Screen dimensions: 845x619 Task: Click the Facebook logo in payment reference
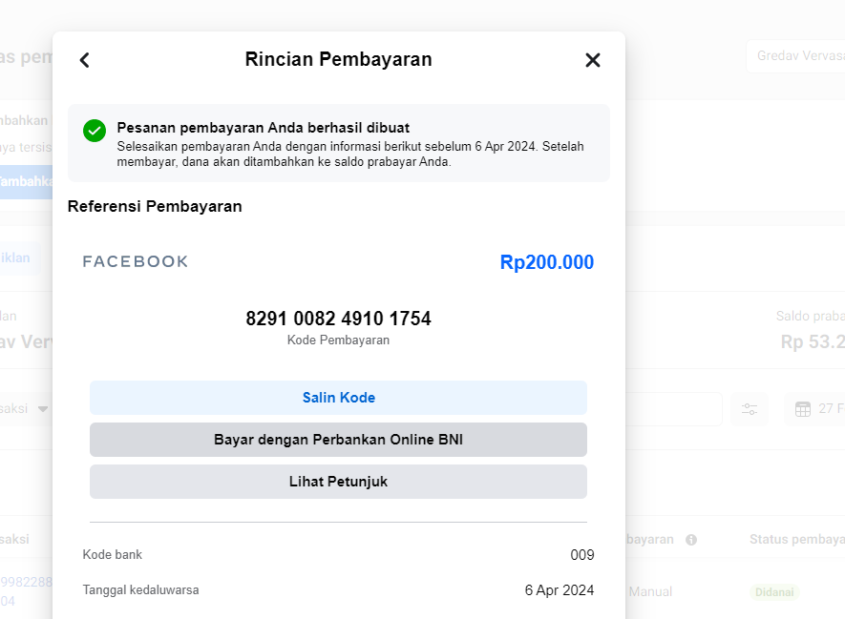click(136, 262)
